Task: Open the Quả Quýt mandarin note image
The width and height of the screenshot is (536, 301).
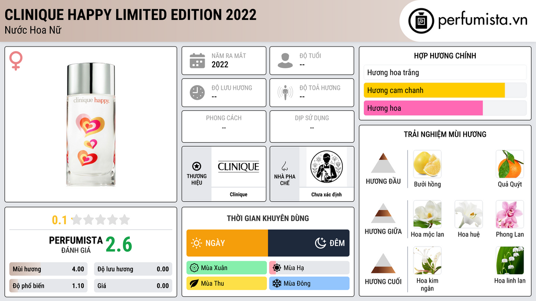Action: click(510, 164)
